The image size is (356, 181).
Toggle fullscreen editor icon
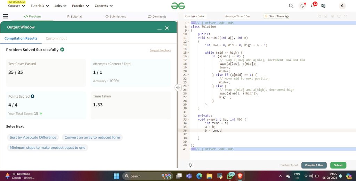pyautogui.click(x=345, y=16)
